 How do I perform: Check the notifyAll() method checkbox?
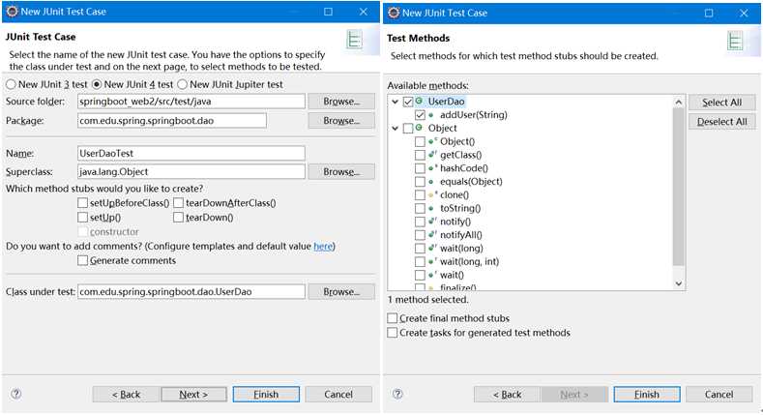[x=420, y=235]
